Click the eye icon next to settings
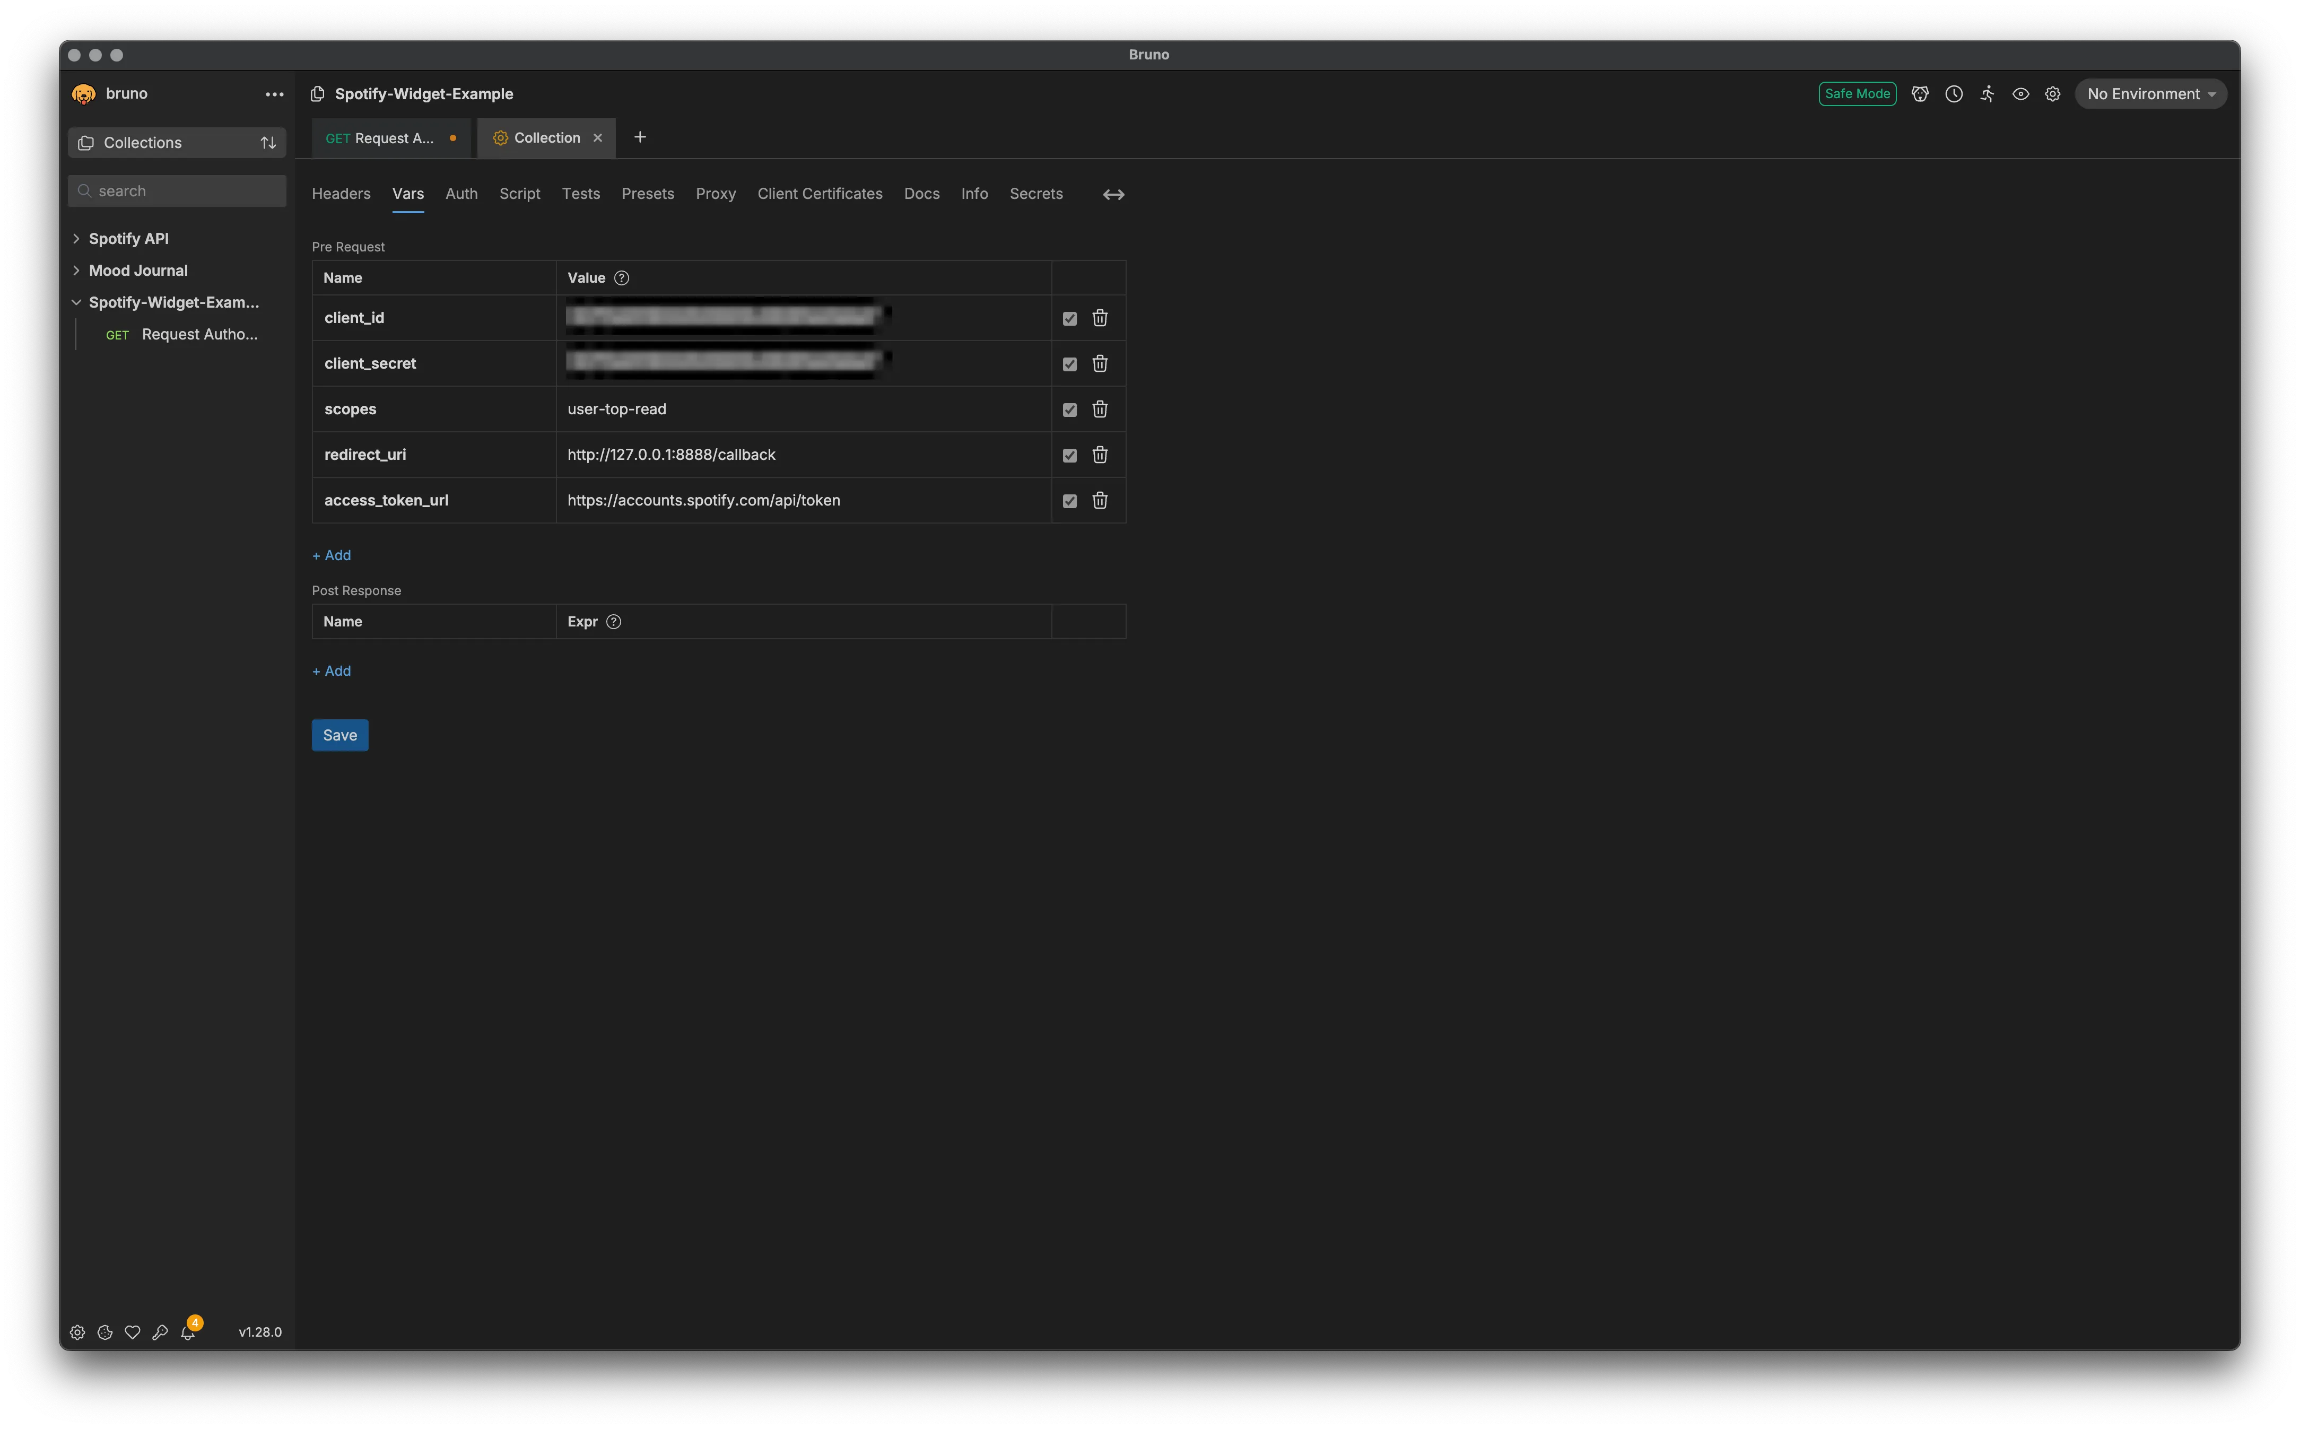Image resolution: width=2300 pixels, height=1429 pixels. [2020, 93]
